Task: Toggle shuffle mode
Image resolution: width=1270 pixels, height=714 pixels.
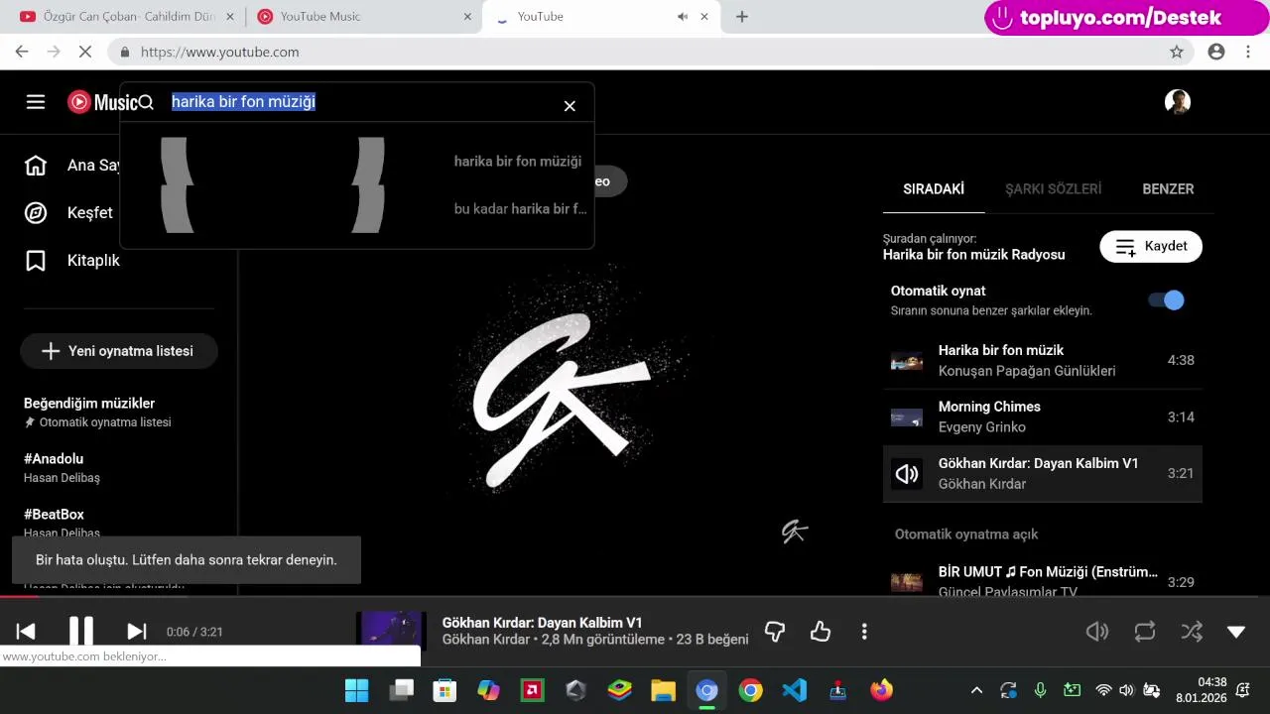Action: (1192, 632)
